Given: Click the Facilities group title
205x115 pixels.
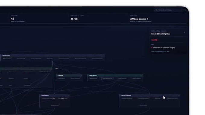Looking at the screenshot, I should (60, 75).
